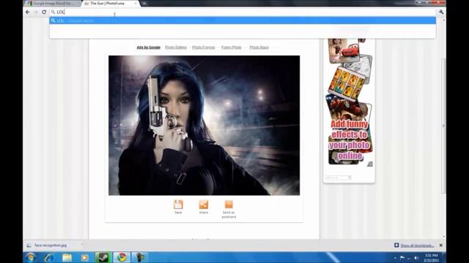Click the volume speaker tray icon
Screen dimensions: 469x263
416,258
